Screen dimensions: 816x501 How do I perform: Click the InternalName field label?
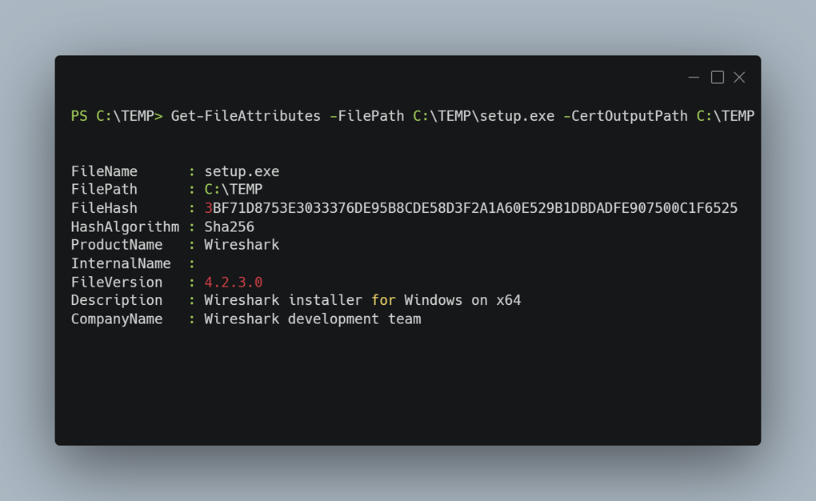(x=121, y=263)
